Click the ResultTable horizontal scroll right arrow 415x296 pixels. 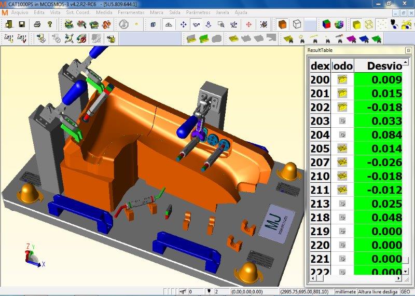click(x=398, y=278)
